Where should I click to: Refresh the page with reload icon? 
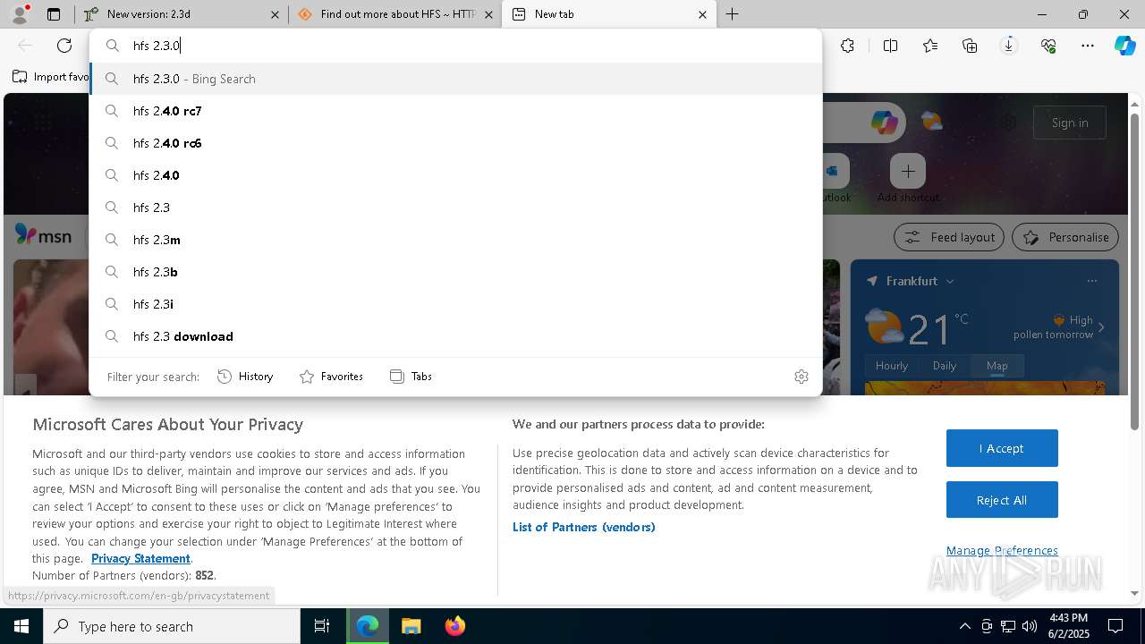(64, 46)
